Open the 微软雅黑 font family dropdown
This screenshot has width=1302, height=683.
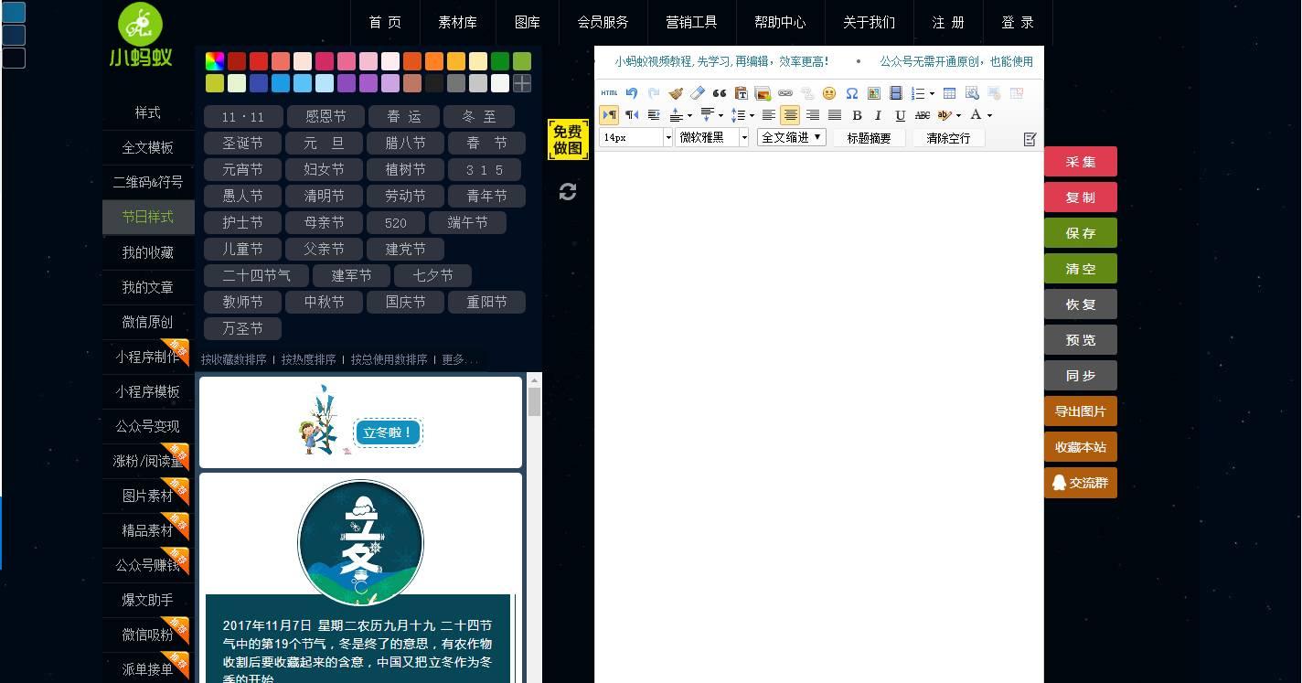click(712, 136)
